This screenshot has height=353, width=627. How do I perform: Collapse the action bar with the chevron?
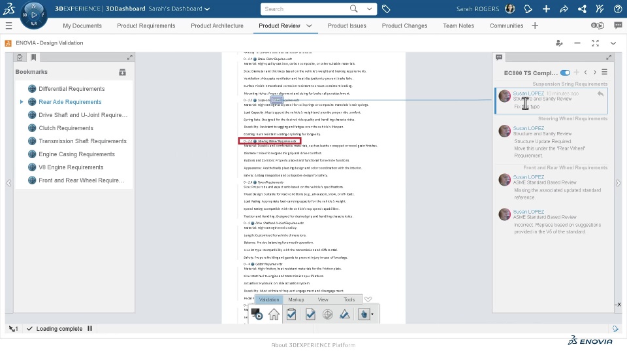[368, 299]
